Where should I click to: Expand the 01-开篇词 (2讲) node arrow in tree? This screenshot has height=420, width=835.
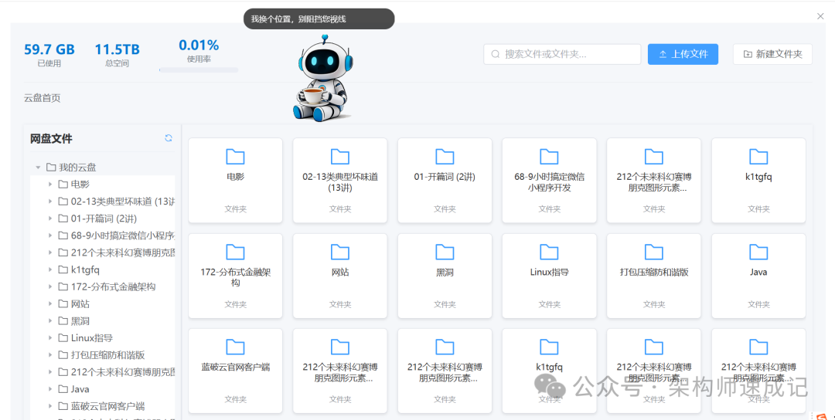click(50, 218)
